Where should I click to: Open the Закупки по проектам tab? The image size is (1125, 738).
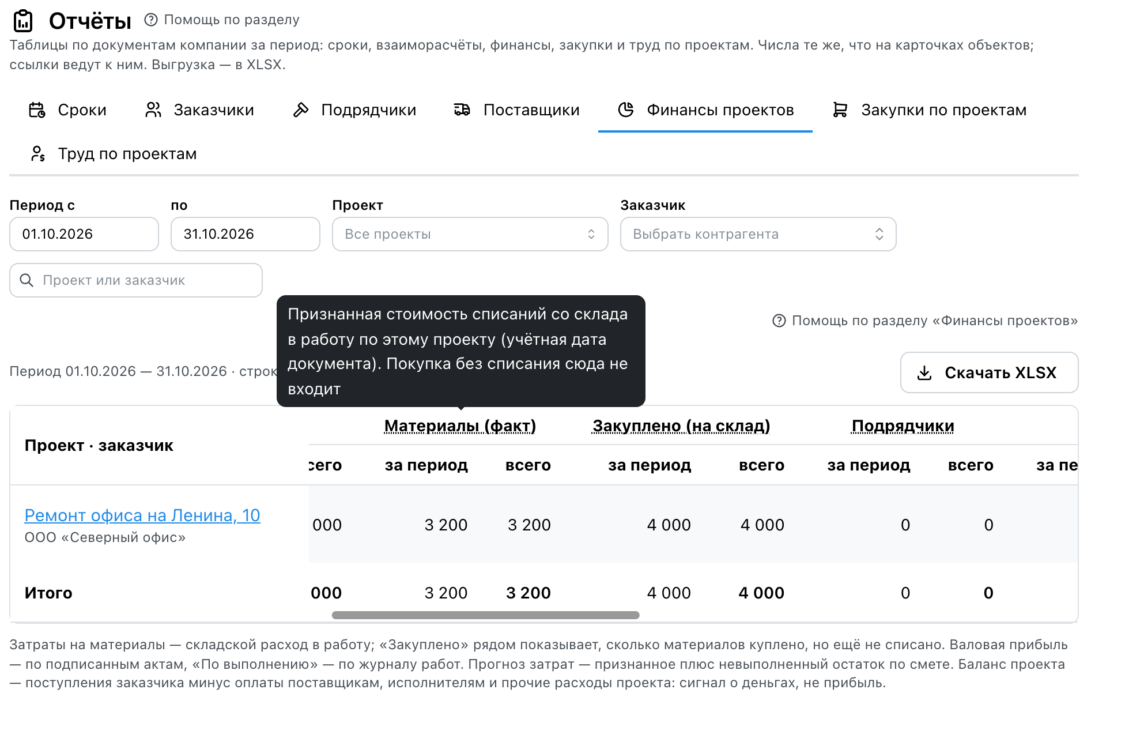[929, 110]
